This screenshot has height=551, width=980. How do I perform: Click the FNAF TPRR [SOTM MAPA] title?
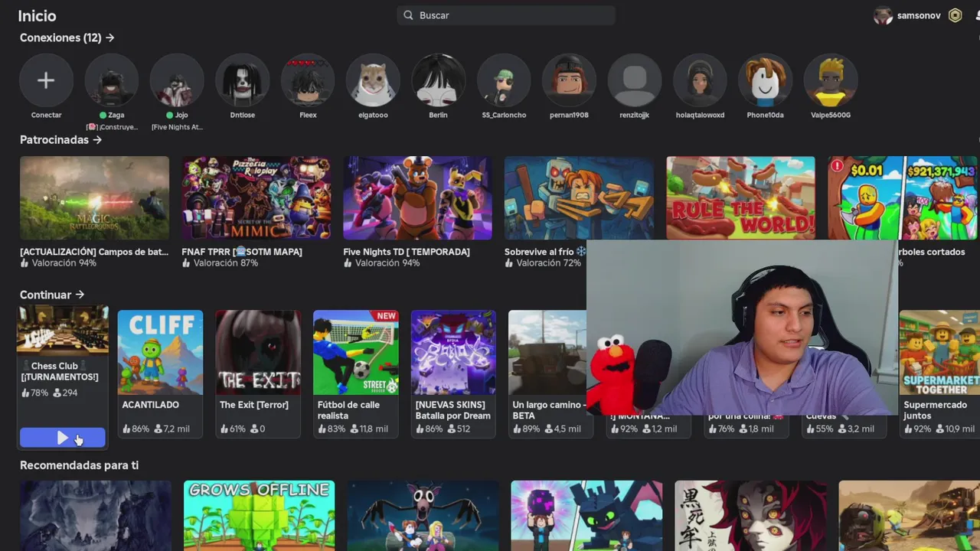(242, 252)
